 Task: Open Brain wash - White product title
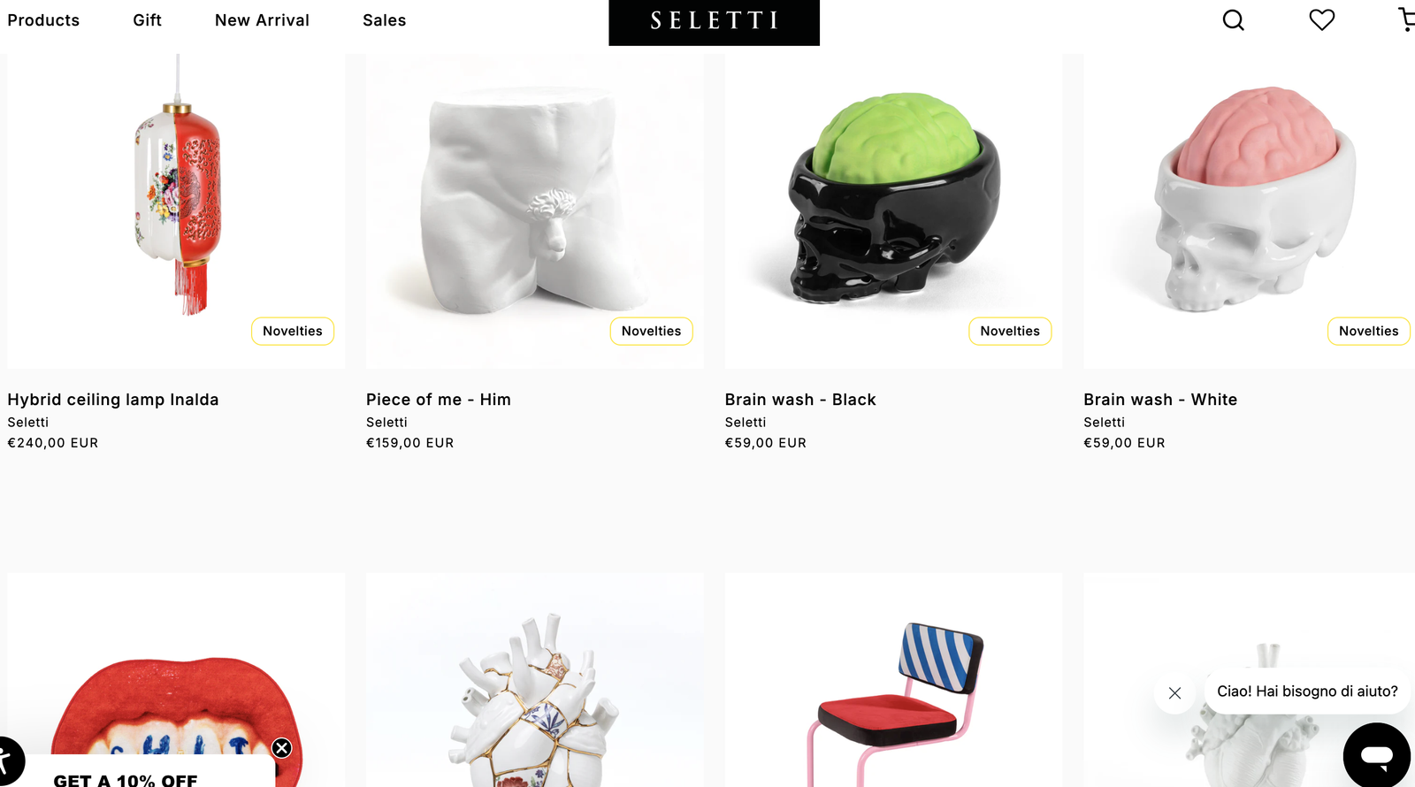coord(1160,400)
